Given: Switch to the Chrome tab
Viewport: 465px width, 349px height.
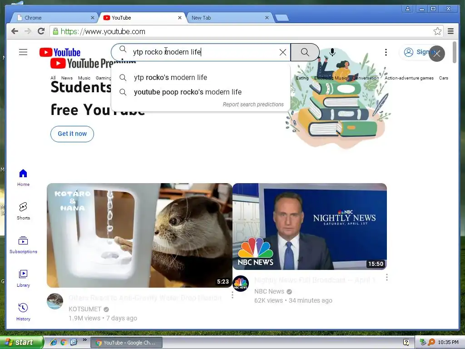Looking at the screenshot, I should click(x=54, y=18).
